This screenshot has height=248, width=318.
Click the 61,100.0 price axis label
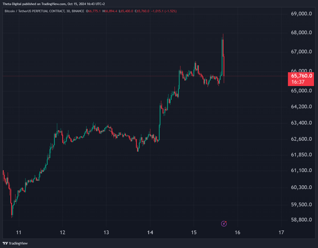[x=302, y=170]
